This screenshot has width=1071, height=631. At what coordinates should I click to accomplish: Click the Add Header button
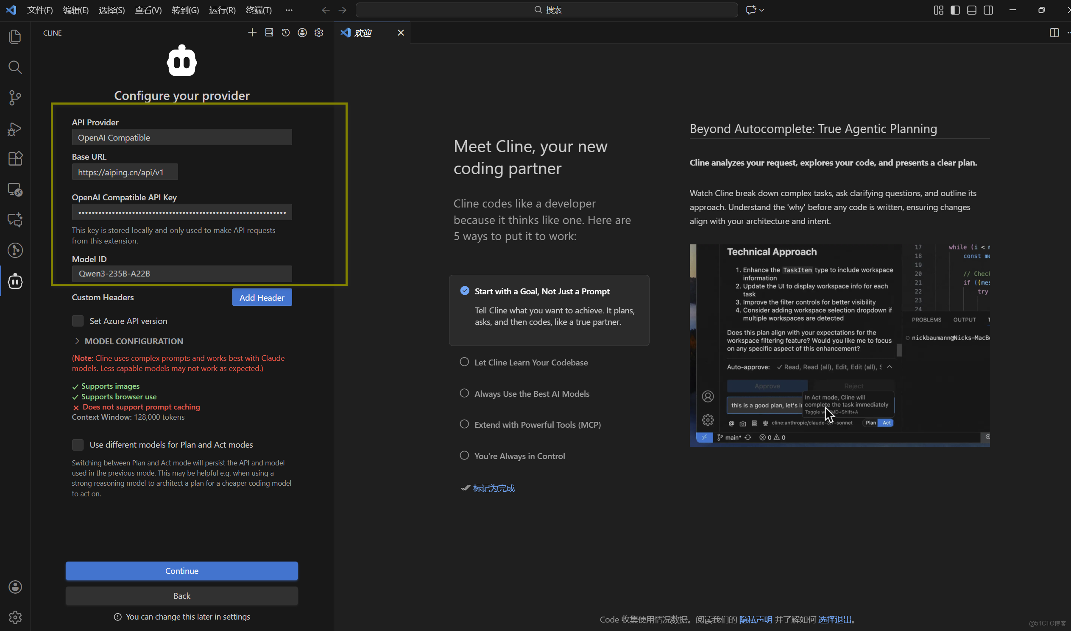(262, 297)
